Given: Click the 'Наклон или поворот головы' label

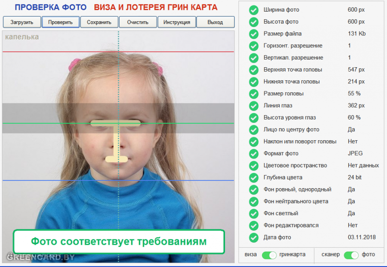Looking at the screenshot, I should (300, 141).
